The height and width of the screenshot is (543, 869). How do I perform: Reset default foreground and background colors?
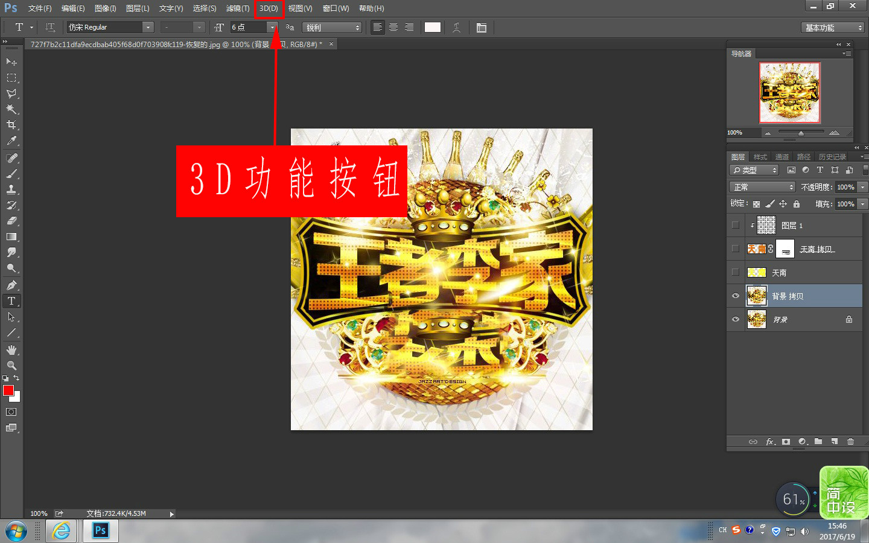[x=5, y=378]
